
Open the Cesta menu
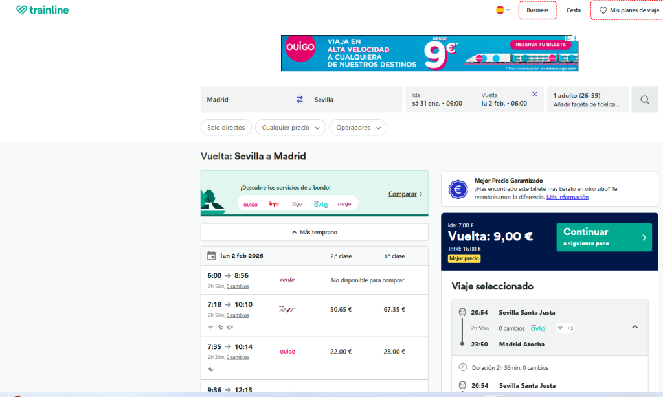tap(573, 10)
